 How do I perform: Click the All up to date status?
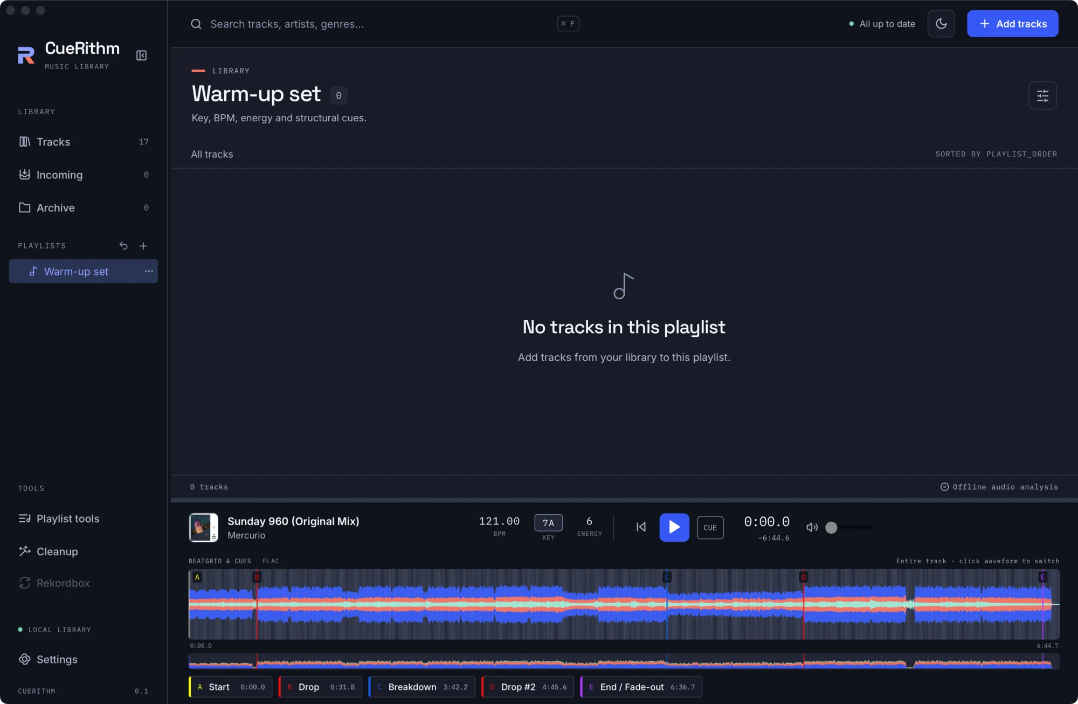882,24
